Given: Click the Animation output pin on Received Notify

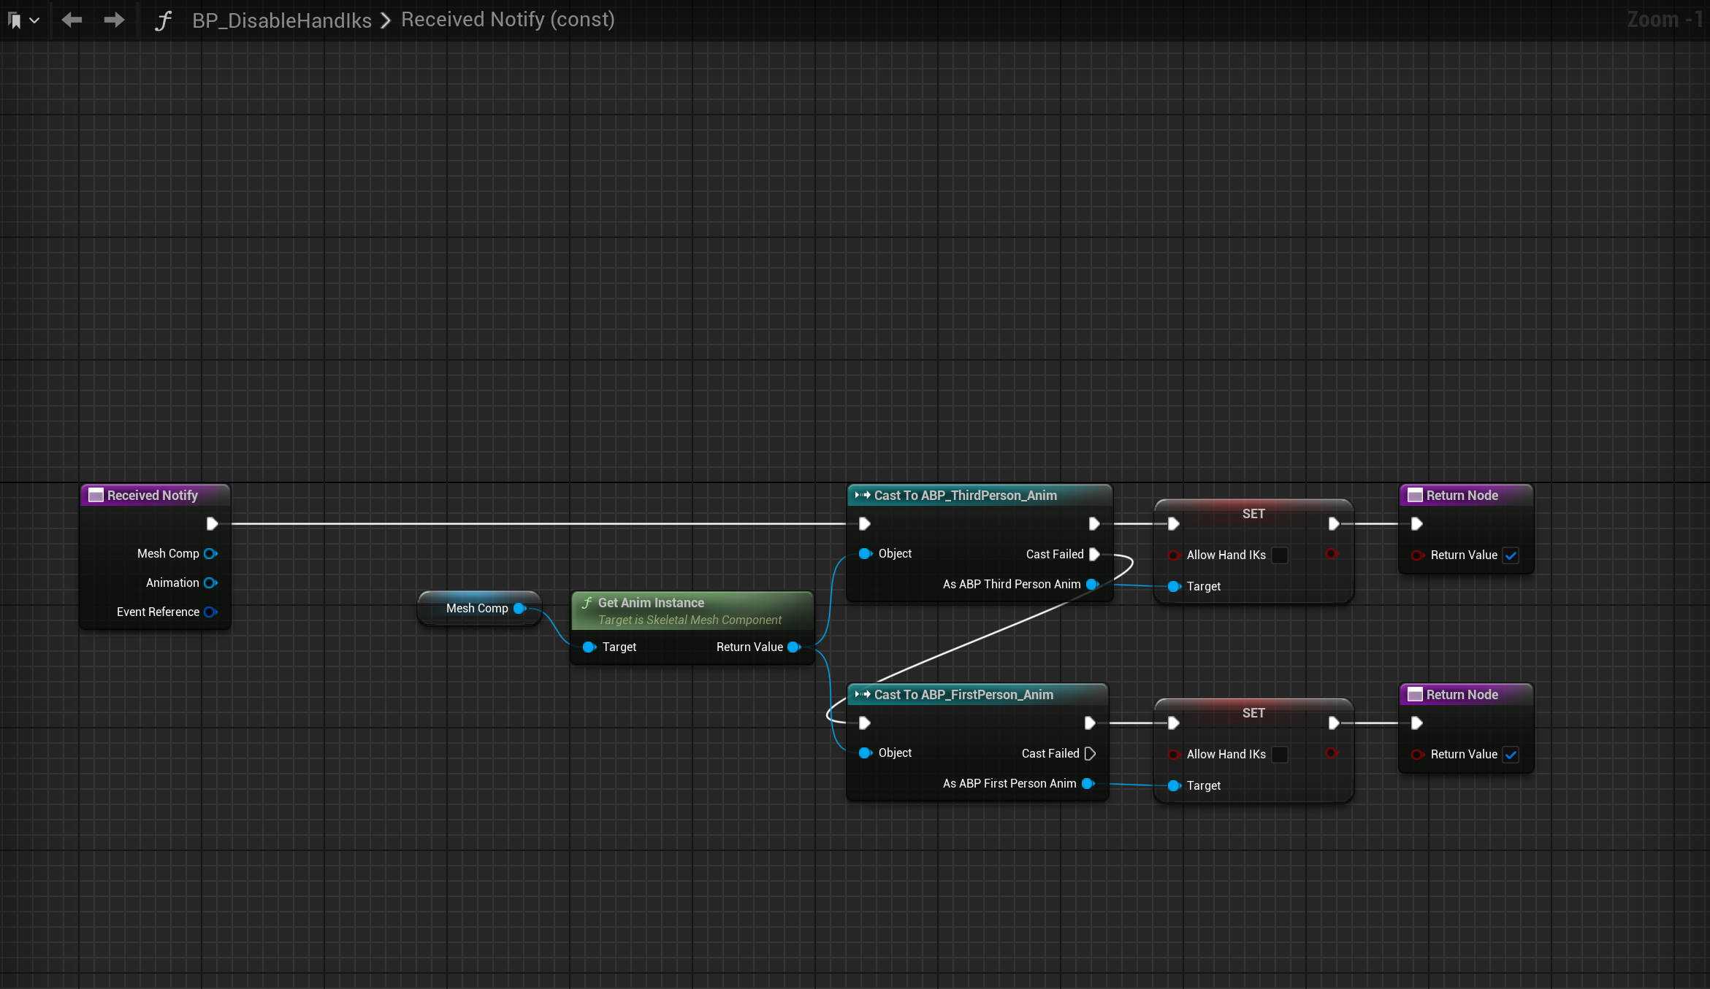Looking at the screenshot, I should 210,582.
